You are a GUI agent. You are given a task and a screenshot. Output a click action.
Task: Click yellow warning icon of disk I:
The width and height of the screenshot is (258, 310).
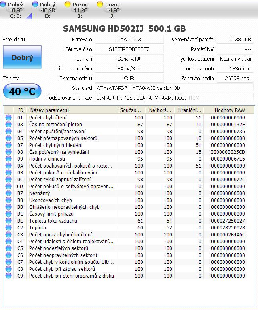(x=68, y=4)
